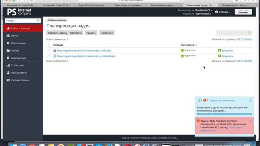Click Скрыть выполненное in notifications panel

pyautogui.click(x=222, y=101)
